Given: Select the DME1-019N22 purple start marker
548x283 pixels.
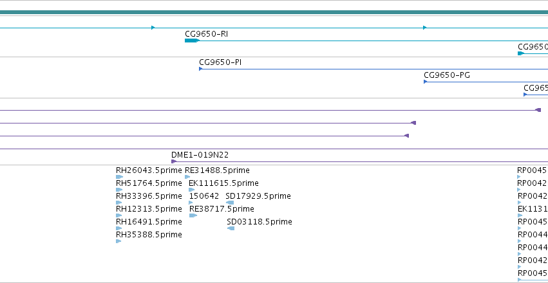Looking at the screenshot, I should 173,161.
